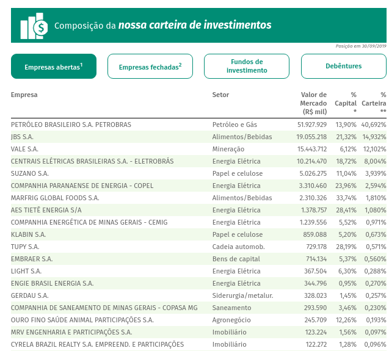The height and width of the screenshot is (351, 389).
Task: Click Centrais Elétricas Brasileiras Eletrobrás entry
Action: (x=92, y=161)
